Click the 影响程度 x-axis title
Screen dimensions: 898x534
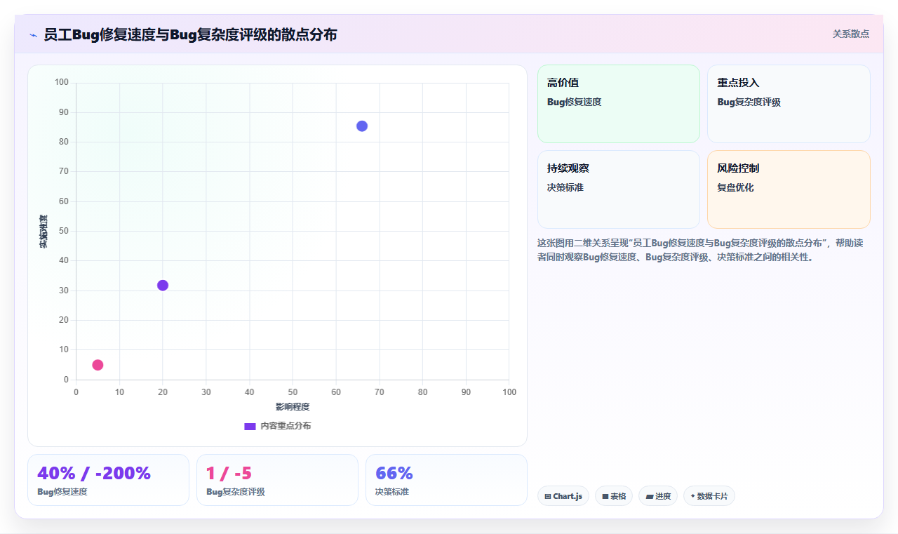click(x=293, y=407)
